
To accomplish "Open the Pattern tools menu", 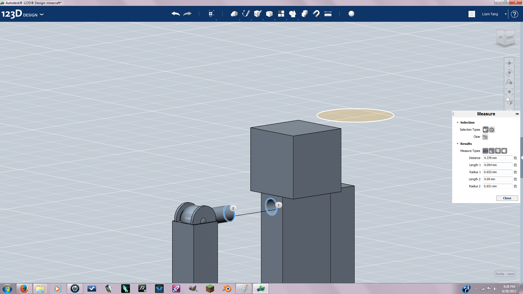I will (x=281, y=14).
